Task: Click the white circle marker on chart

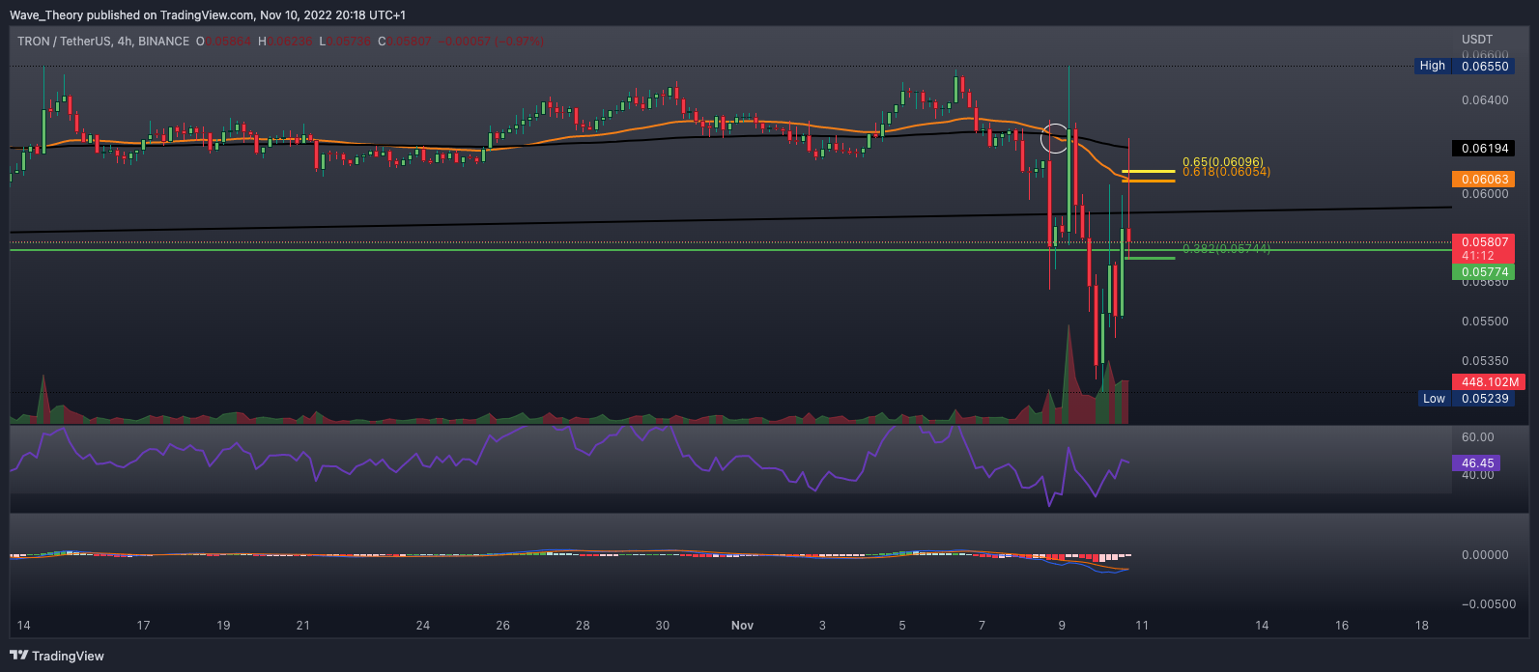Action: [1055, 138]
